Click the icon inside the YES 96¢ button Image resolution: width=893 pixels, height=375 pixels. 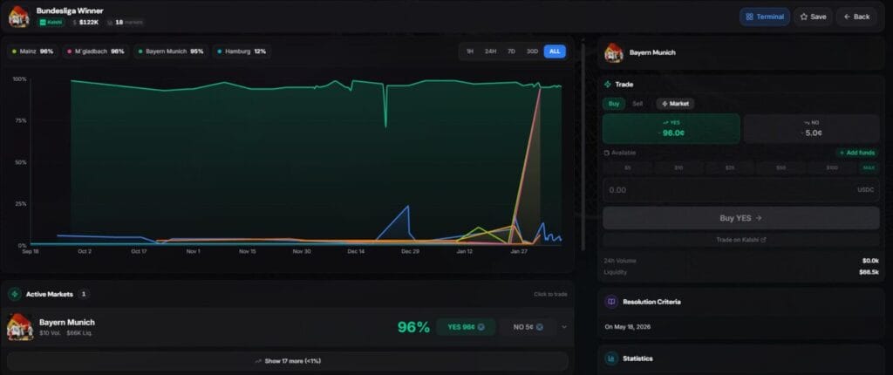point(481,327)
